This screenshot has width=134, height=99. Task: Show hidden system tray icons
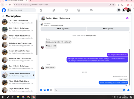tap(112, 97)
